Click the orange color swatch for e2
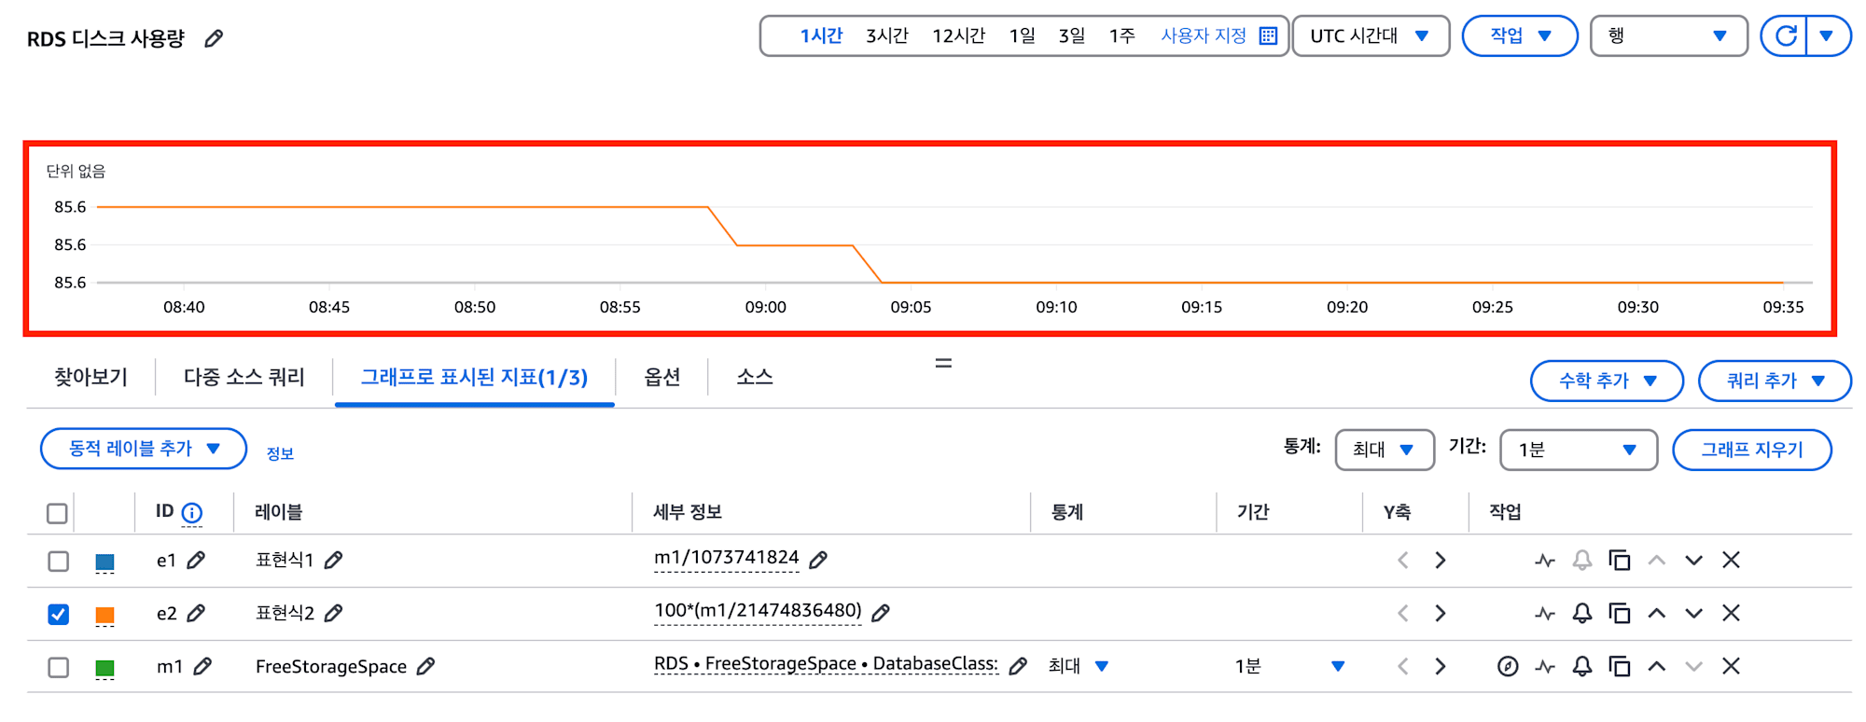The height and width of the screenshot is (722, 1866). click(104, 615)
